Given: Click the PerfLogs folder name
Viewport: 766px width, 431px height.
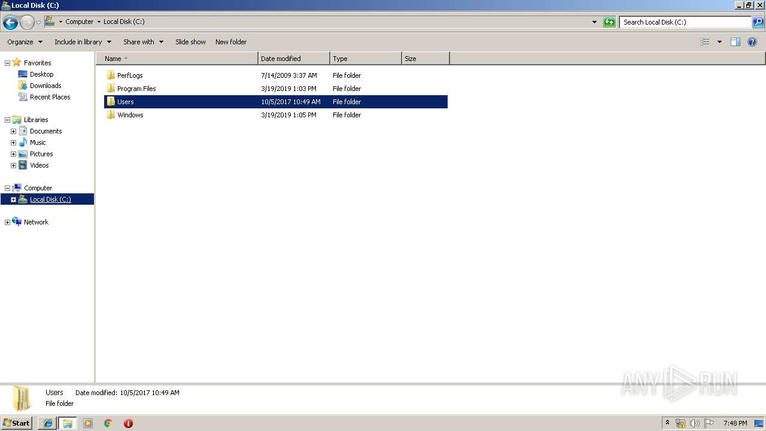Looking at the screenshot, I should 130,75.
